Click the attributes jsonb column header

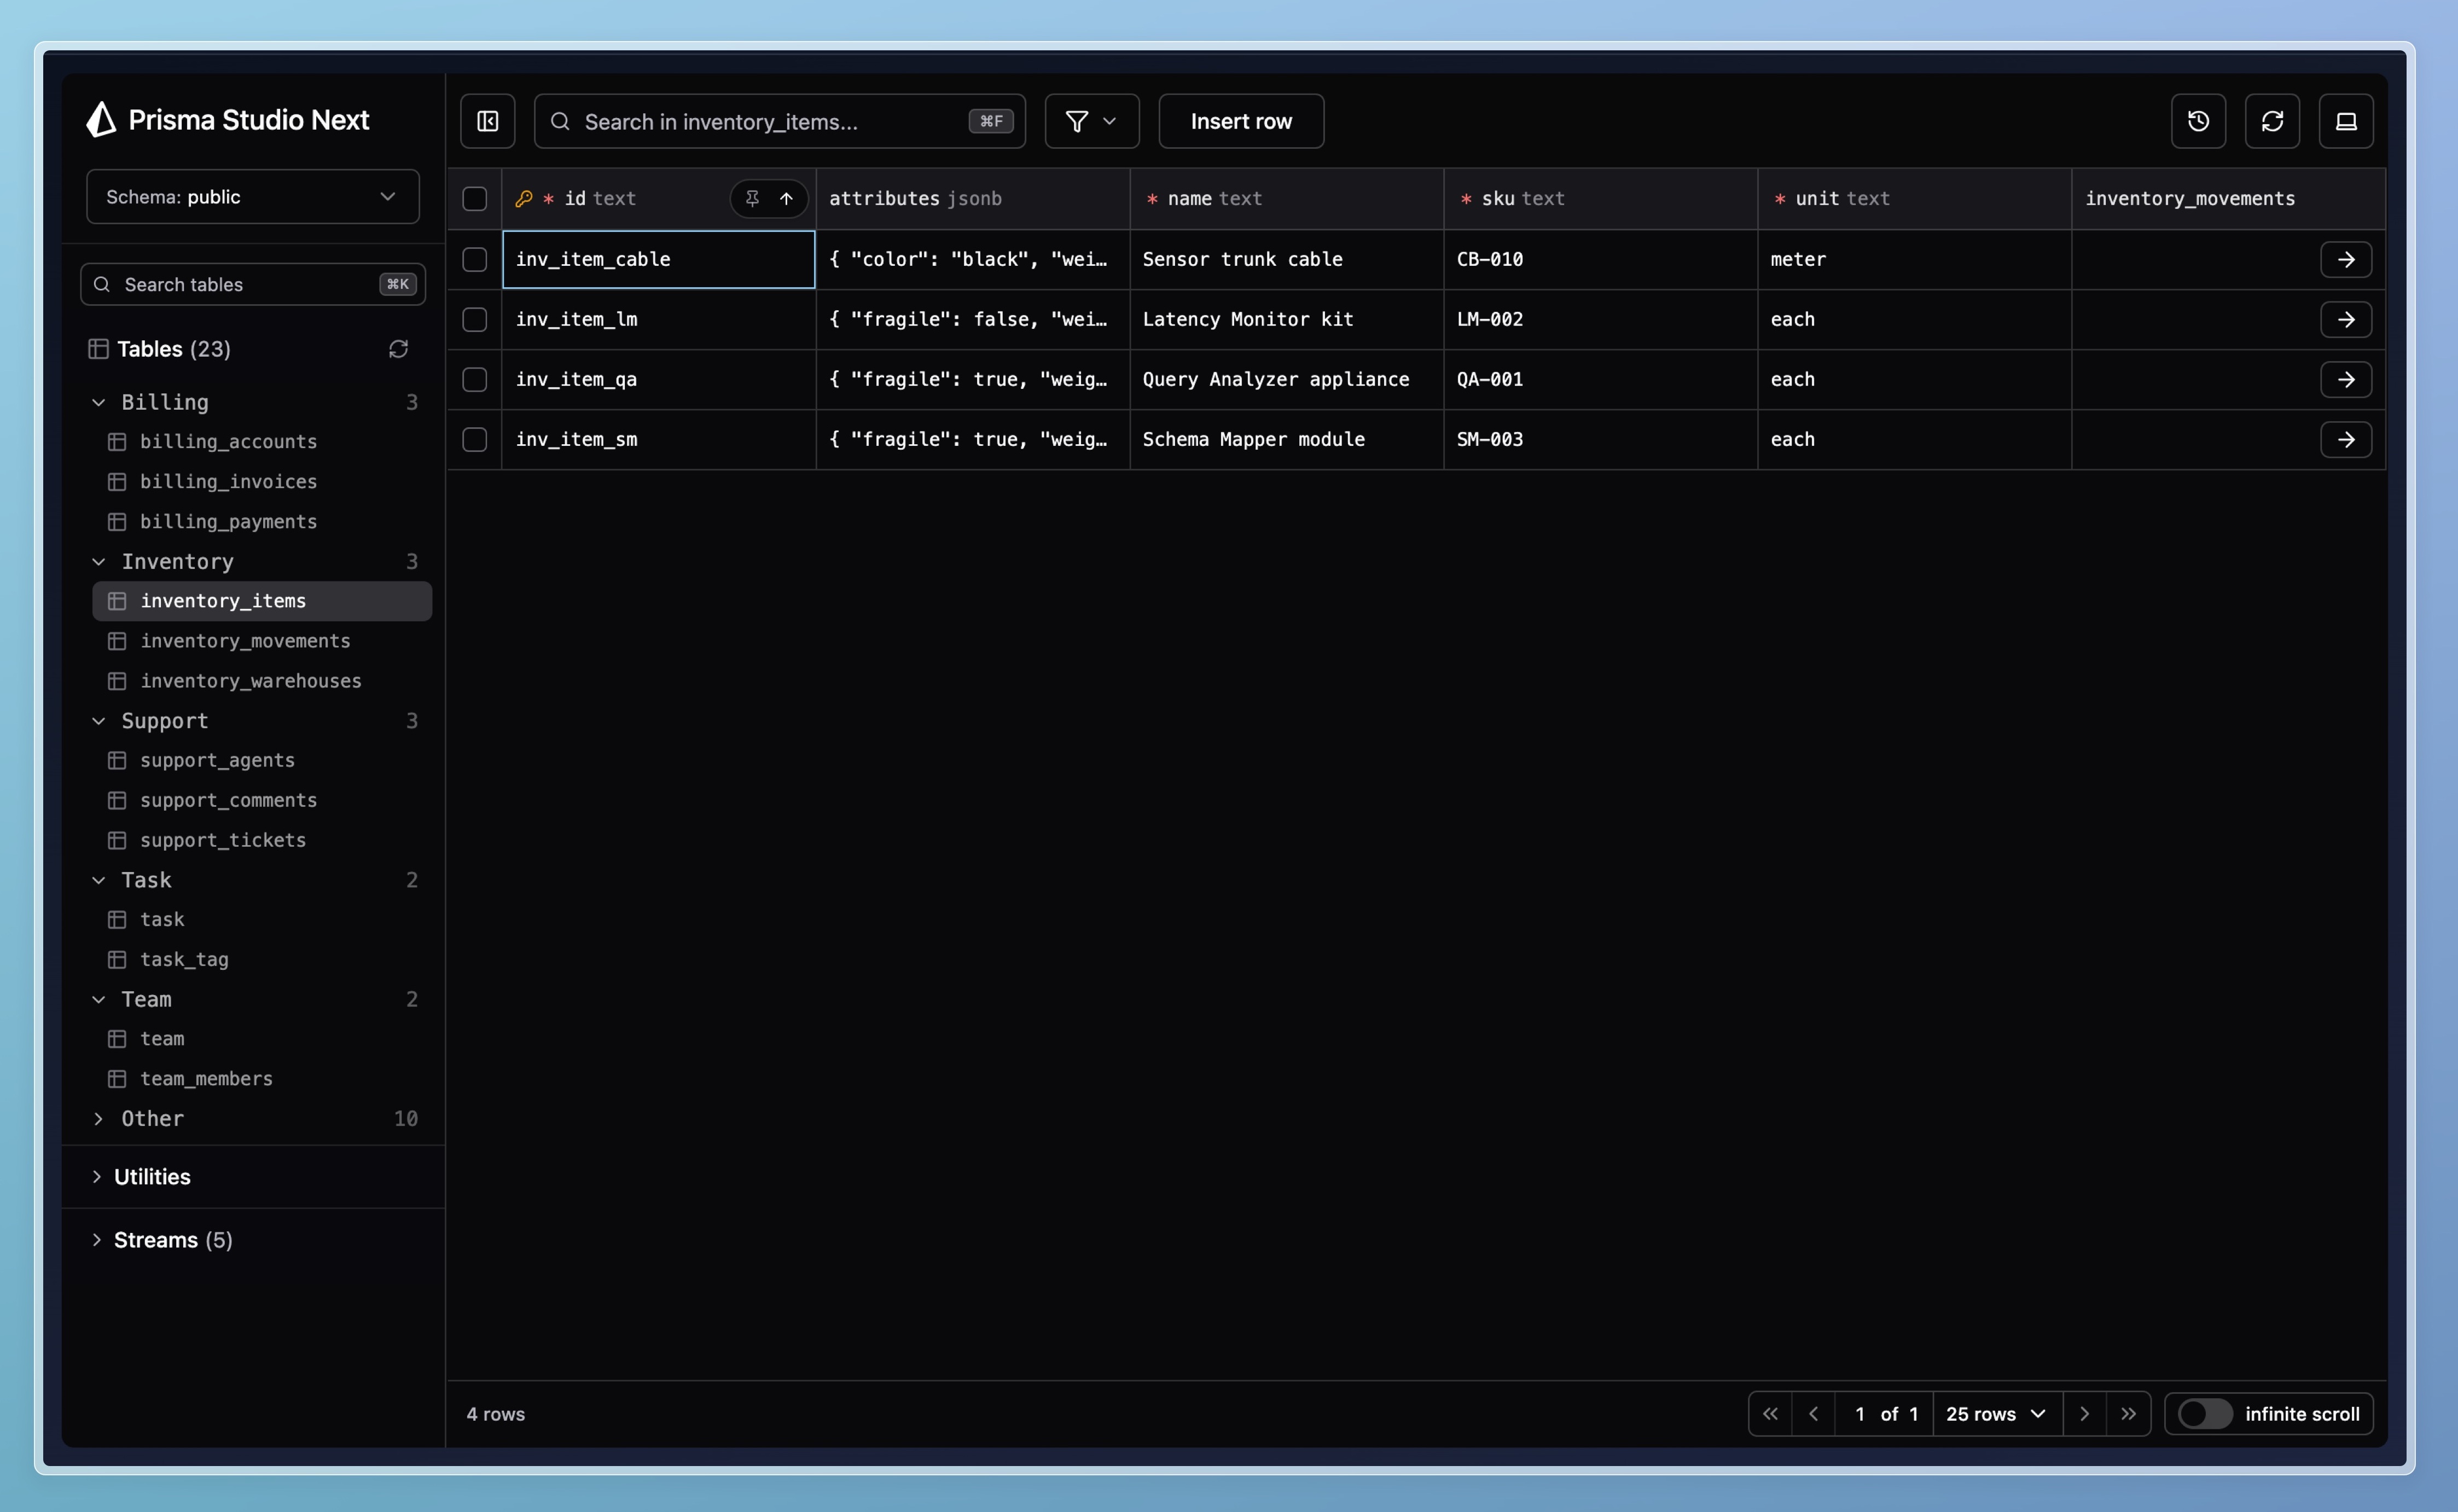pyautogui.click(x=973, y=198)
